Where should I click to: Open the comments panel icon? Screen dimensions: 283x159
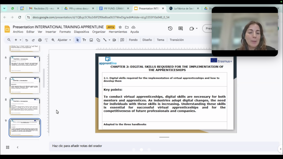tap(180, 28)
